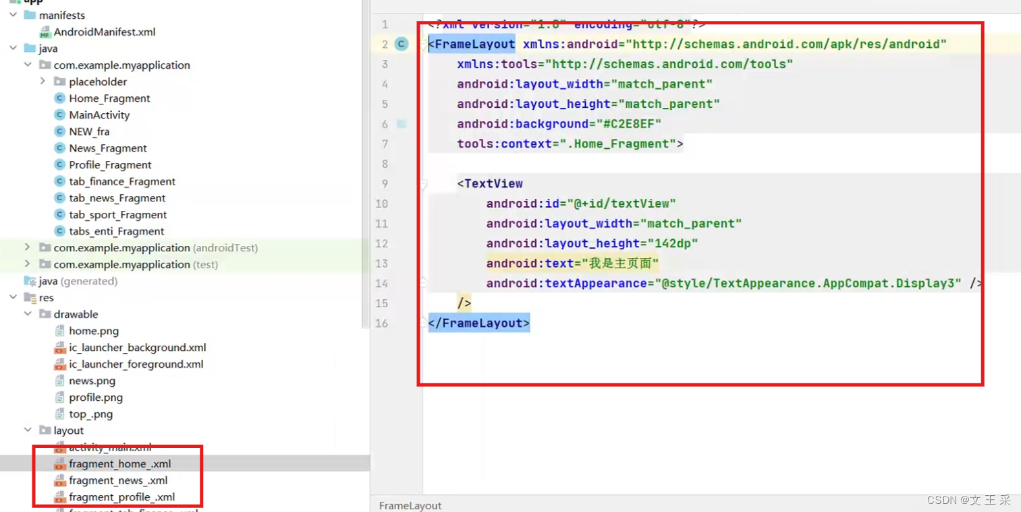
Task: Expand the com.example.myapplication (androidTest) chevron
Action: click(x=28, y=247)
